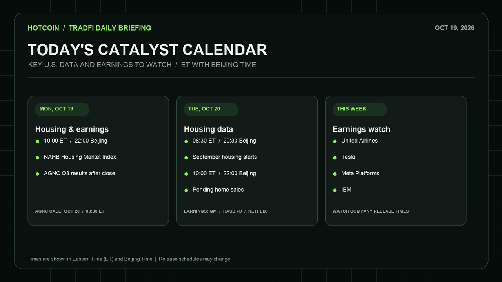This screenshot has width=502, height=282.
Task: Click United Airlines in earnings watch
Action: click(x=359, y=141)
